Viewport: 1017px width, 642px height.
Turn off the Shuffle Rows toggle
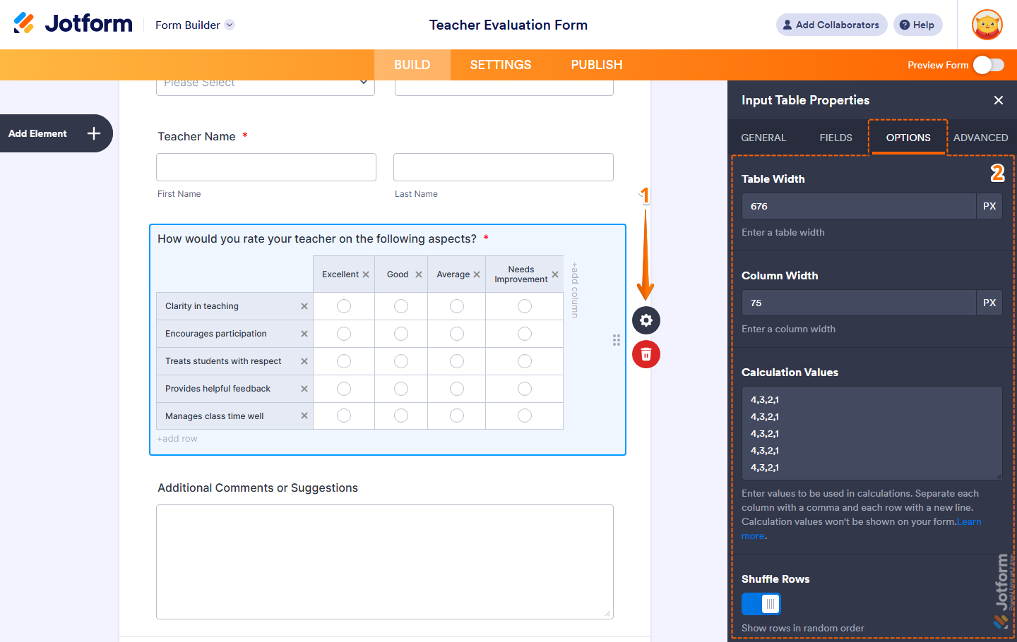point(761,604)
